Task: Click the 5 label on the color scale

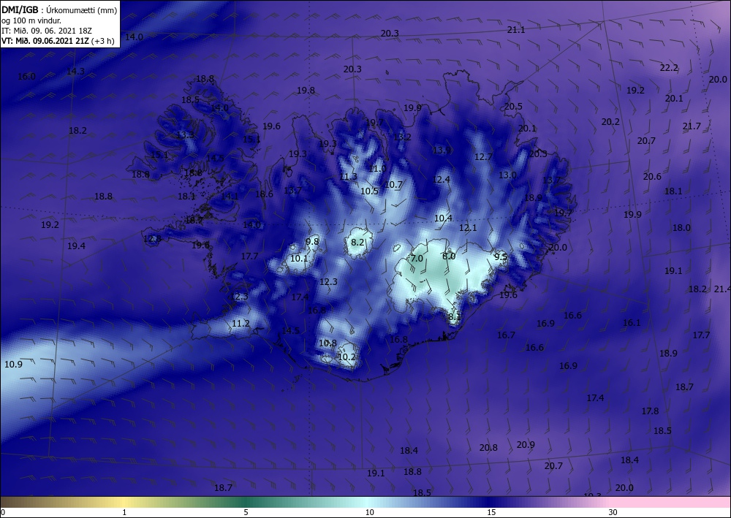Action: pos(246,512)
